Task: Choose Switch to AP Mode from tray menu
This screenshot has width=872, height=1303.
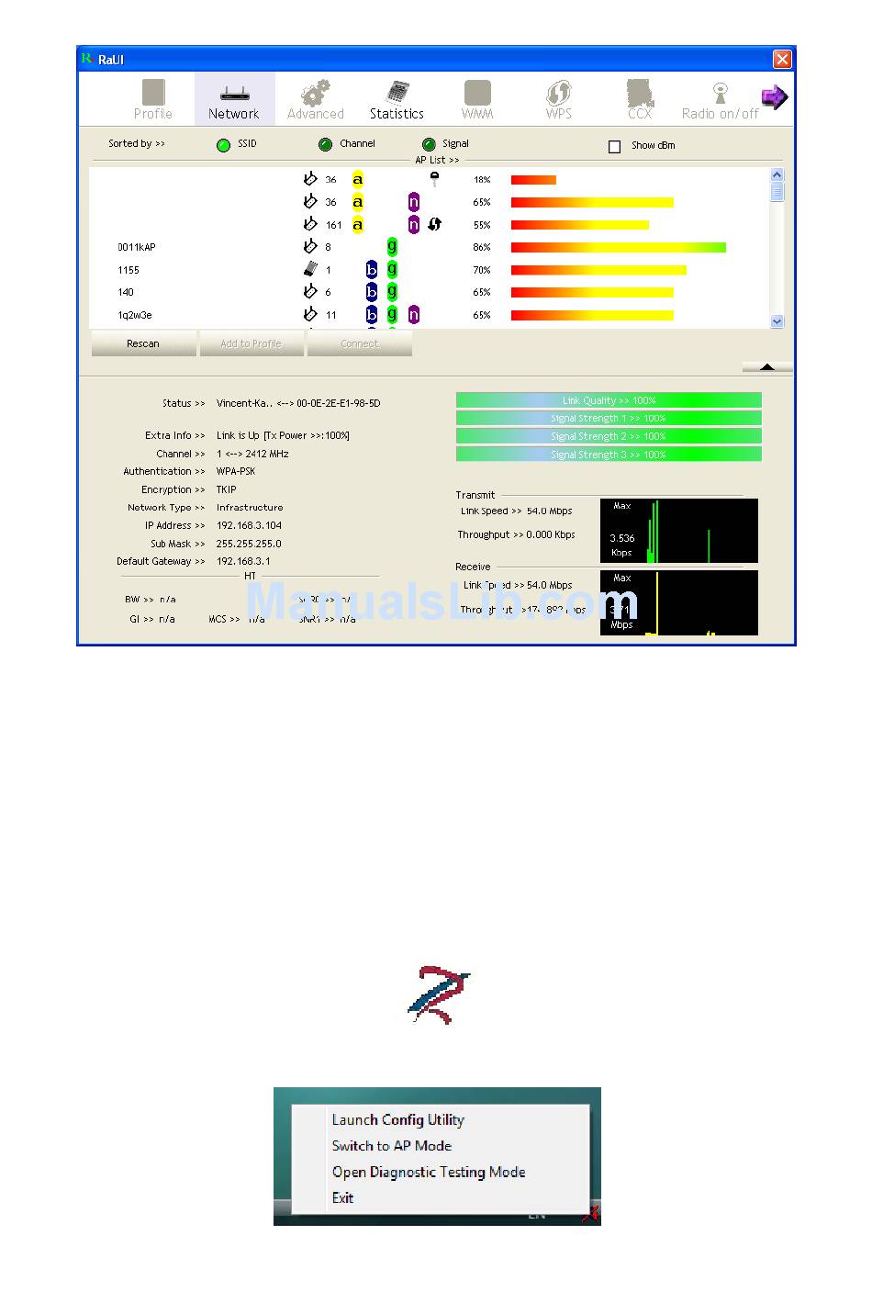Action: pyautogui.click(x=392, y=1145)
